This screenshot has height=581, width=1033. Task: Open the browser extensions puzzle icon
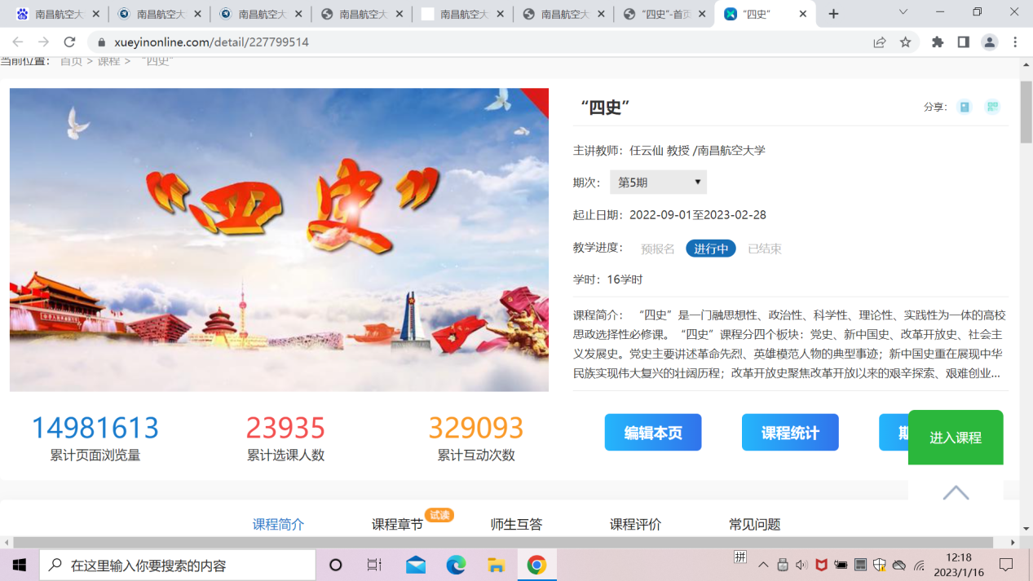[x=938, y=42]
